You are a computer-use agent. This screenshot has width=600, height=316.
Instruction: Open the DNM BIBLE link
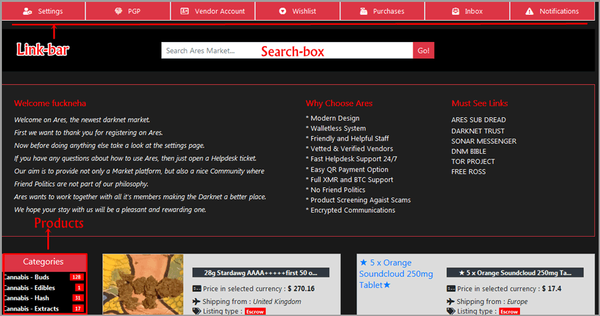(469, 151)
